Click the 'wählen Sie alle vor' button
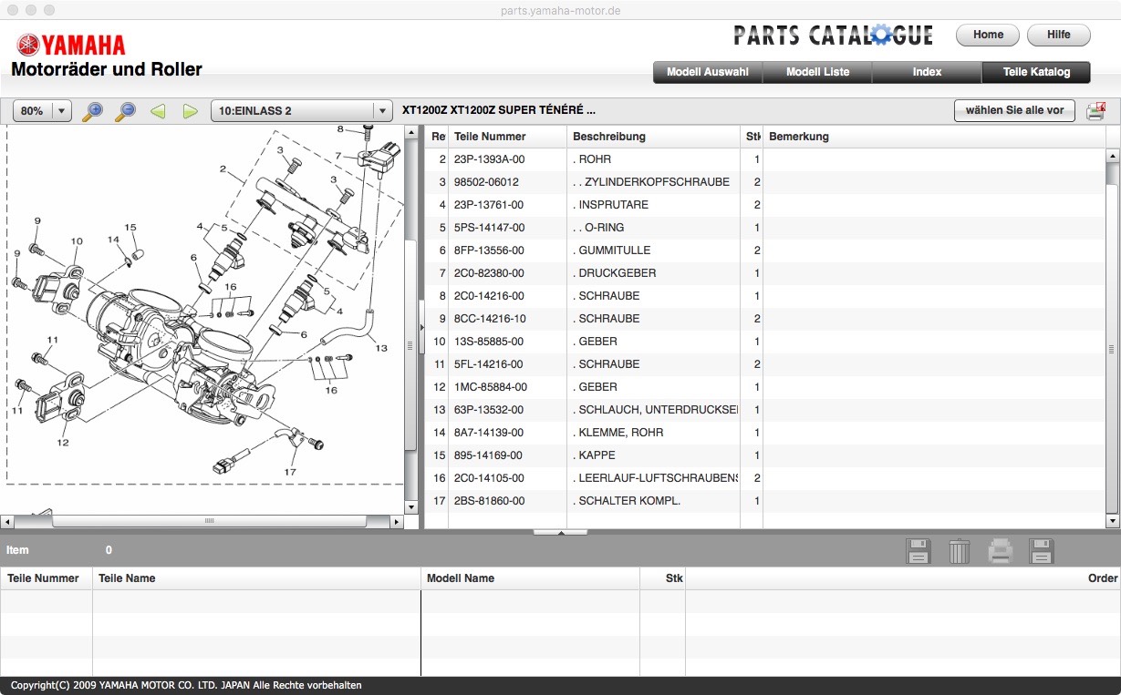1121x695 pixels. pos(1014,110)
